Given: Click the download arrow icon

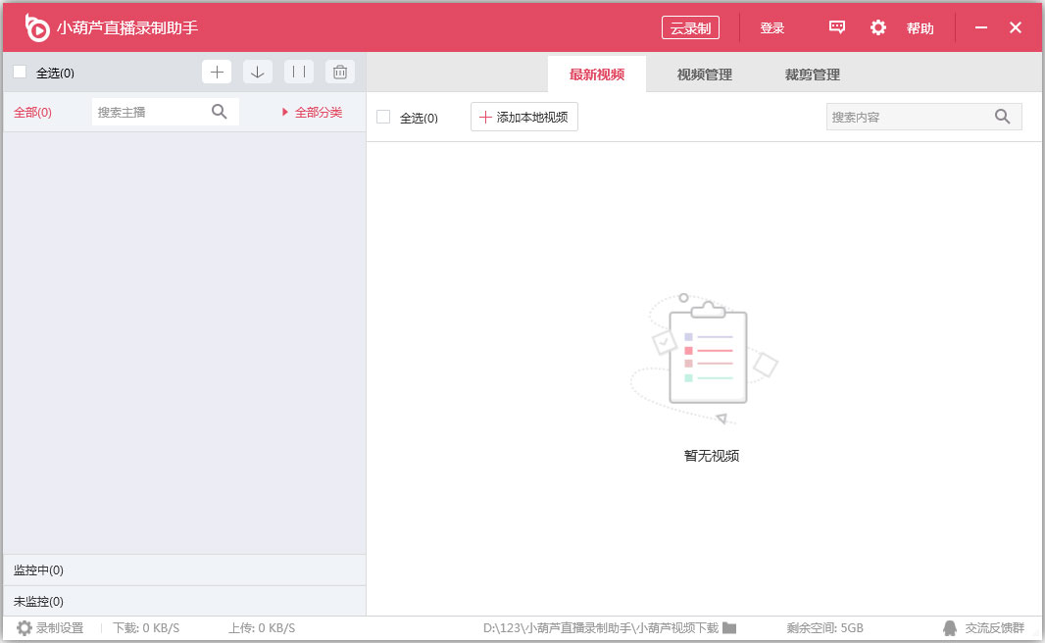Looking at the screenshot, I should pyautogui.click(x=258, y=72).
